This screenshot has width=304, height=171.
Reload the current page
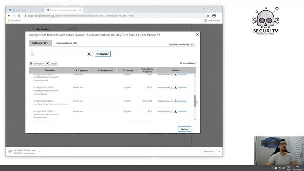pyautogui.click(x=19, y=16)
